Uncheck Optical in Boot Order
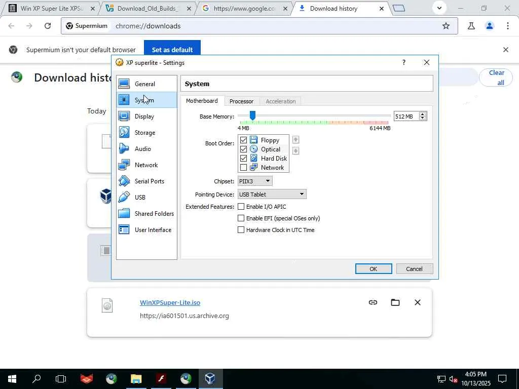The width and height of the screenshot is (519, 389). (x=243, y=149)
